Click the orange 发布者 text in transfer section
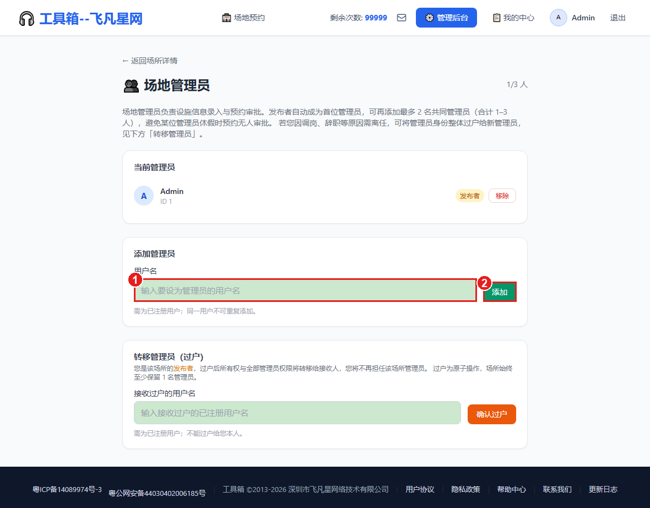 pos(183,368)
